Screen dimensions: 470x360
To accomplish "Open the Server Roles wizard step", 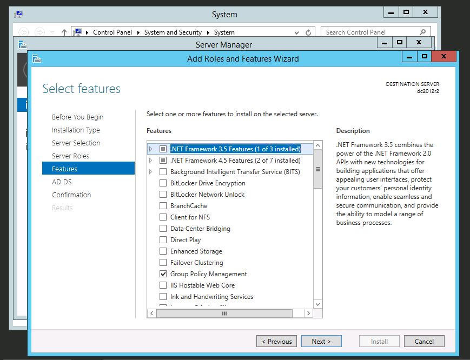I will (70, 156).
